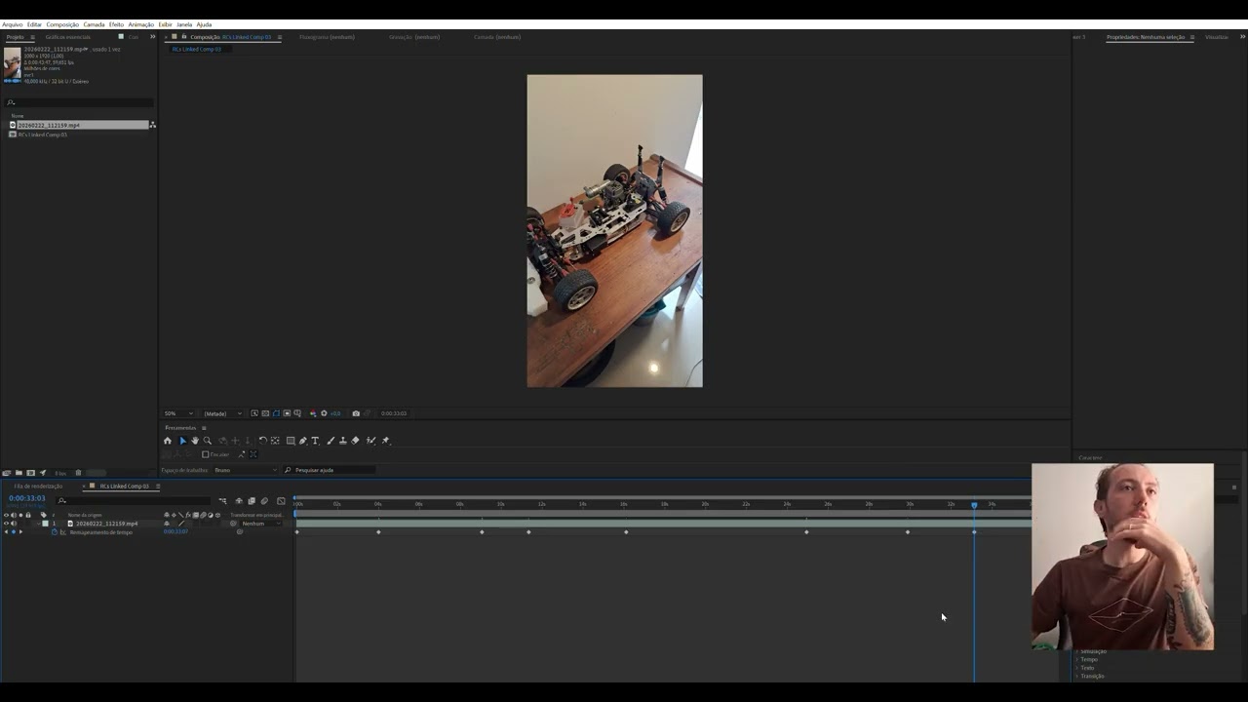The height and width of the screenshot is (702, 1248).
Task: Select the Zoom magnifier tool
Action: tap(208, 441)
